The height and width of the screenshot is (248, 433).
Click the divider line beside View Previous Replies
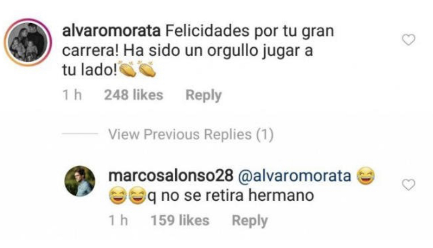[x=80, y=134]
